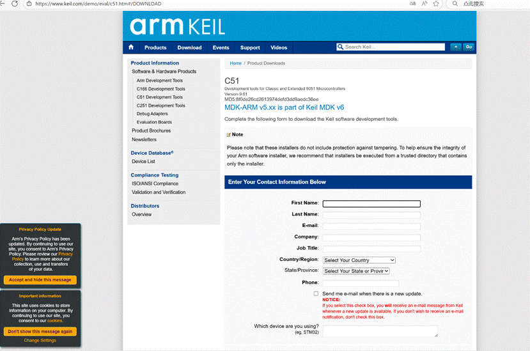This screenshot has height=351, width=530.
Task: Open the read aloud icon in address bar
Action: pos(425,4)
